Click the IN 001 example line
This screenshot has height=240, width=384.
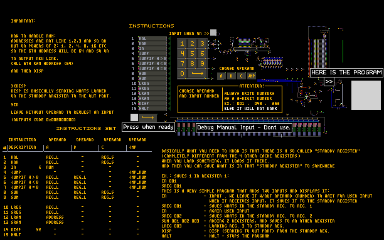point(169,181)
